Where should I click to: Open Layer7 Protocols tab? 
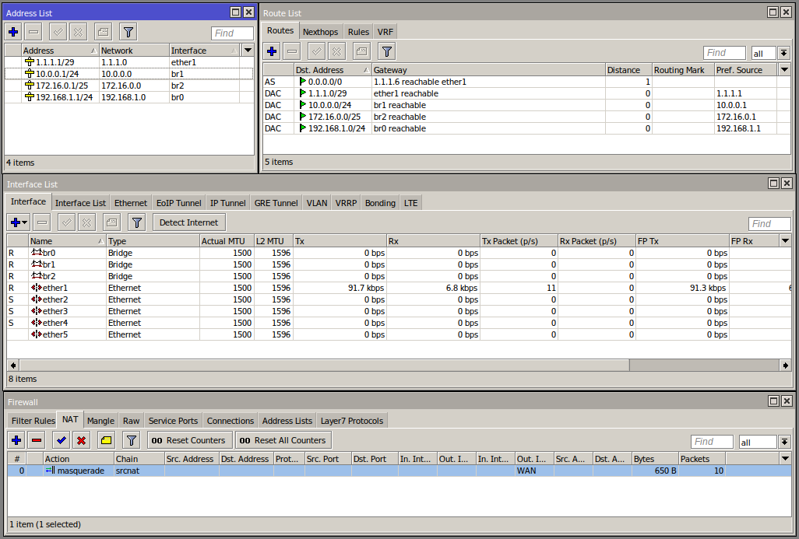[351, 421]
